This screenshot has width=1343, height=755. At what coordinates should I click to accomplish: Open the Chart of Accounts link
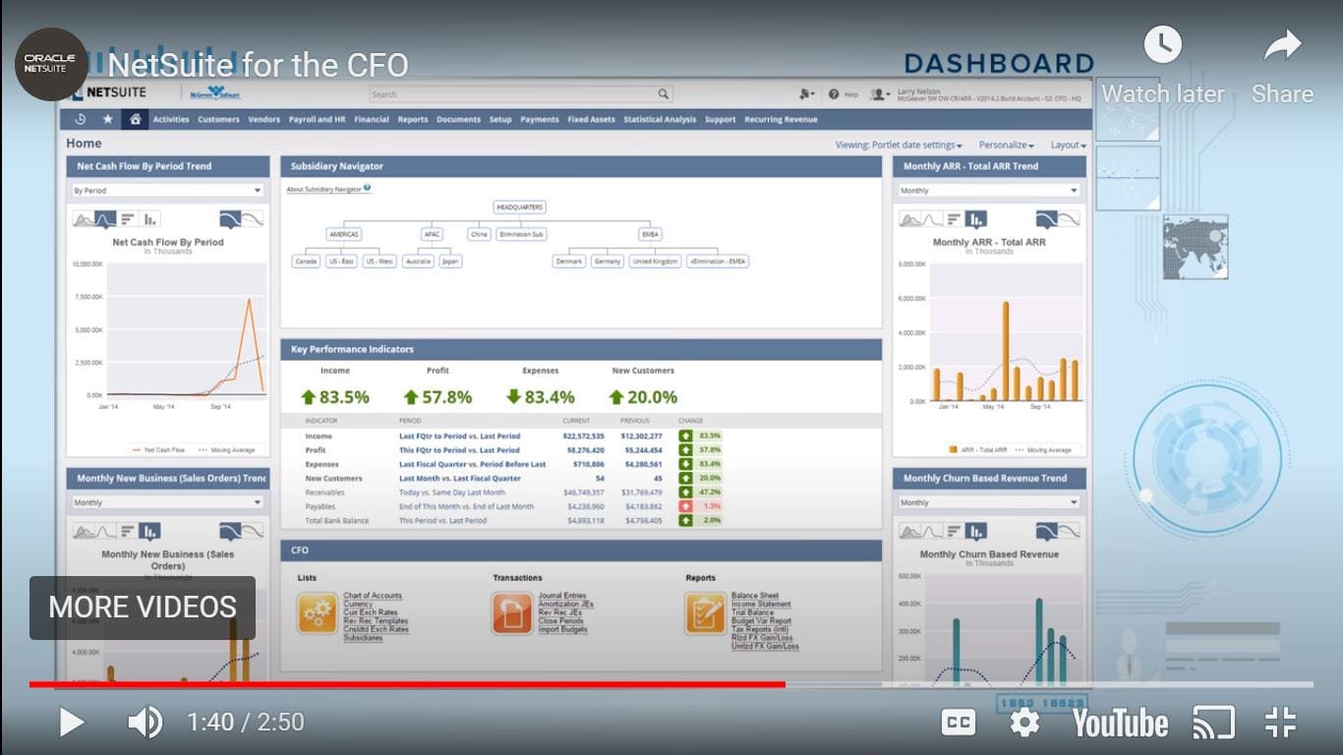pyautogui.click(x=373, y=596)
